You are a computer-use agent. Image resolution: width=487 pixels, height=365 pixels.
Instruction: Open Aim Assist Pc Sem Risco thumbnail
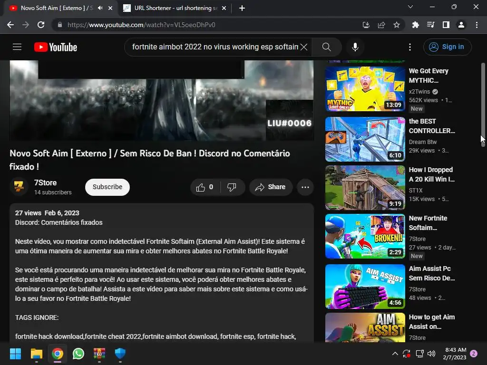coord(365,287)
